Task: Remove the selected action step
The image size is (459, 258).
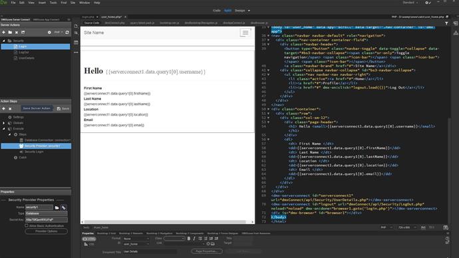Action: (10, 108)
